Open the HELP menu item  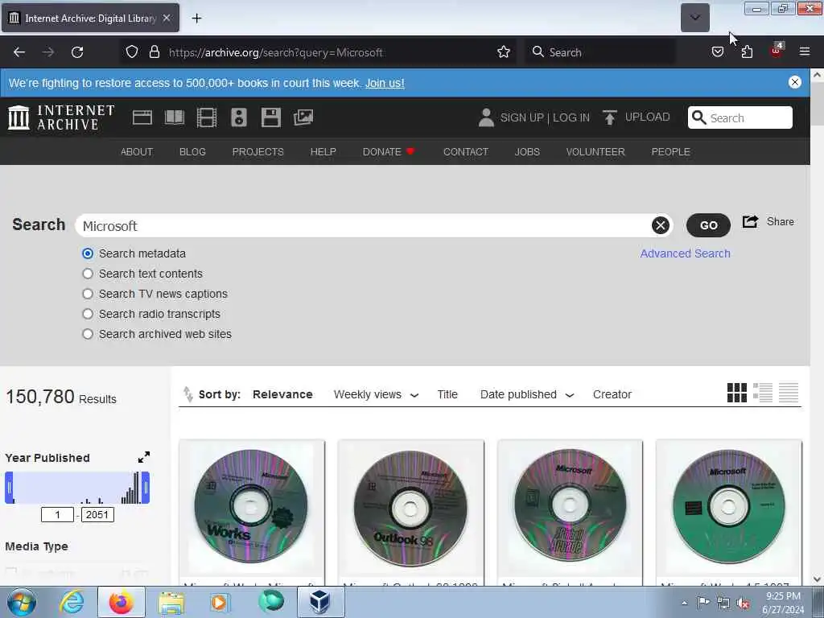click(x=323, y=152)
